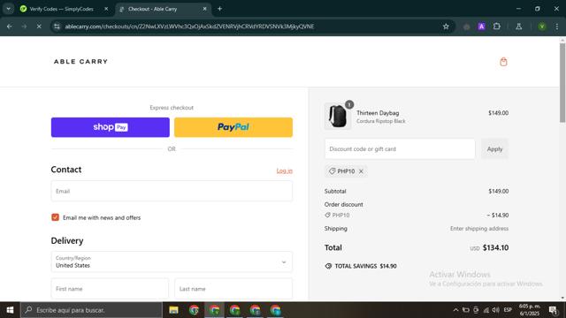Viewport: 566px width, 318px height.
Task: Click the TOTAL SAVINGS $14.90 text
Action: click(x=365, y=266)
